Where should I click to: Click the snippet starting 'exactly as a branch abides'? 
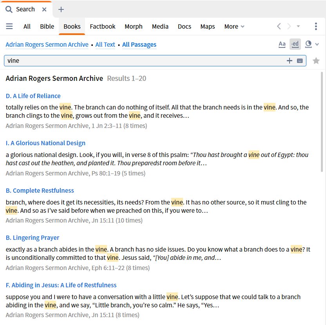pos(158,253)
